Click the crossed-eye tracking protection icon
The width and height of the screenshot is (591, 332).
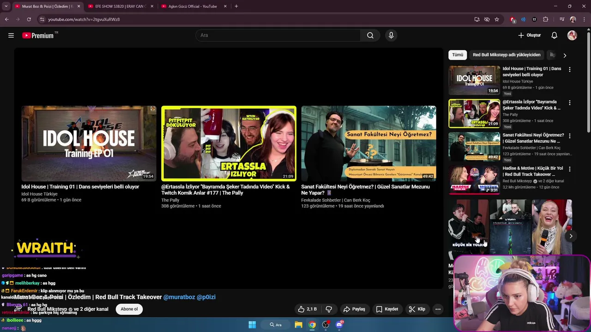[487, 19]
